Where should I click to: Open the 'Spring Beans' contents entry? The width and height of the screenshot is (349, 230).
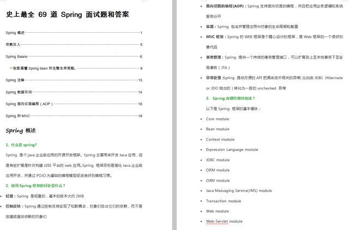[x=74, y=57]
